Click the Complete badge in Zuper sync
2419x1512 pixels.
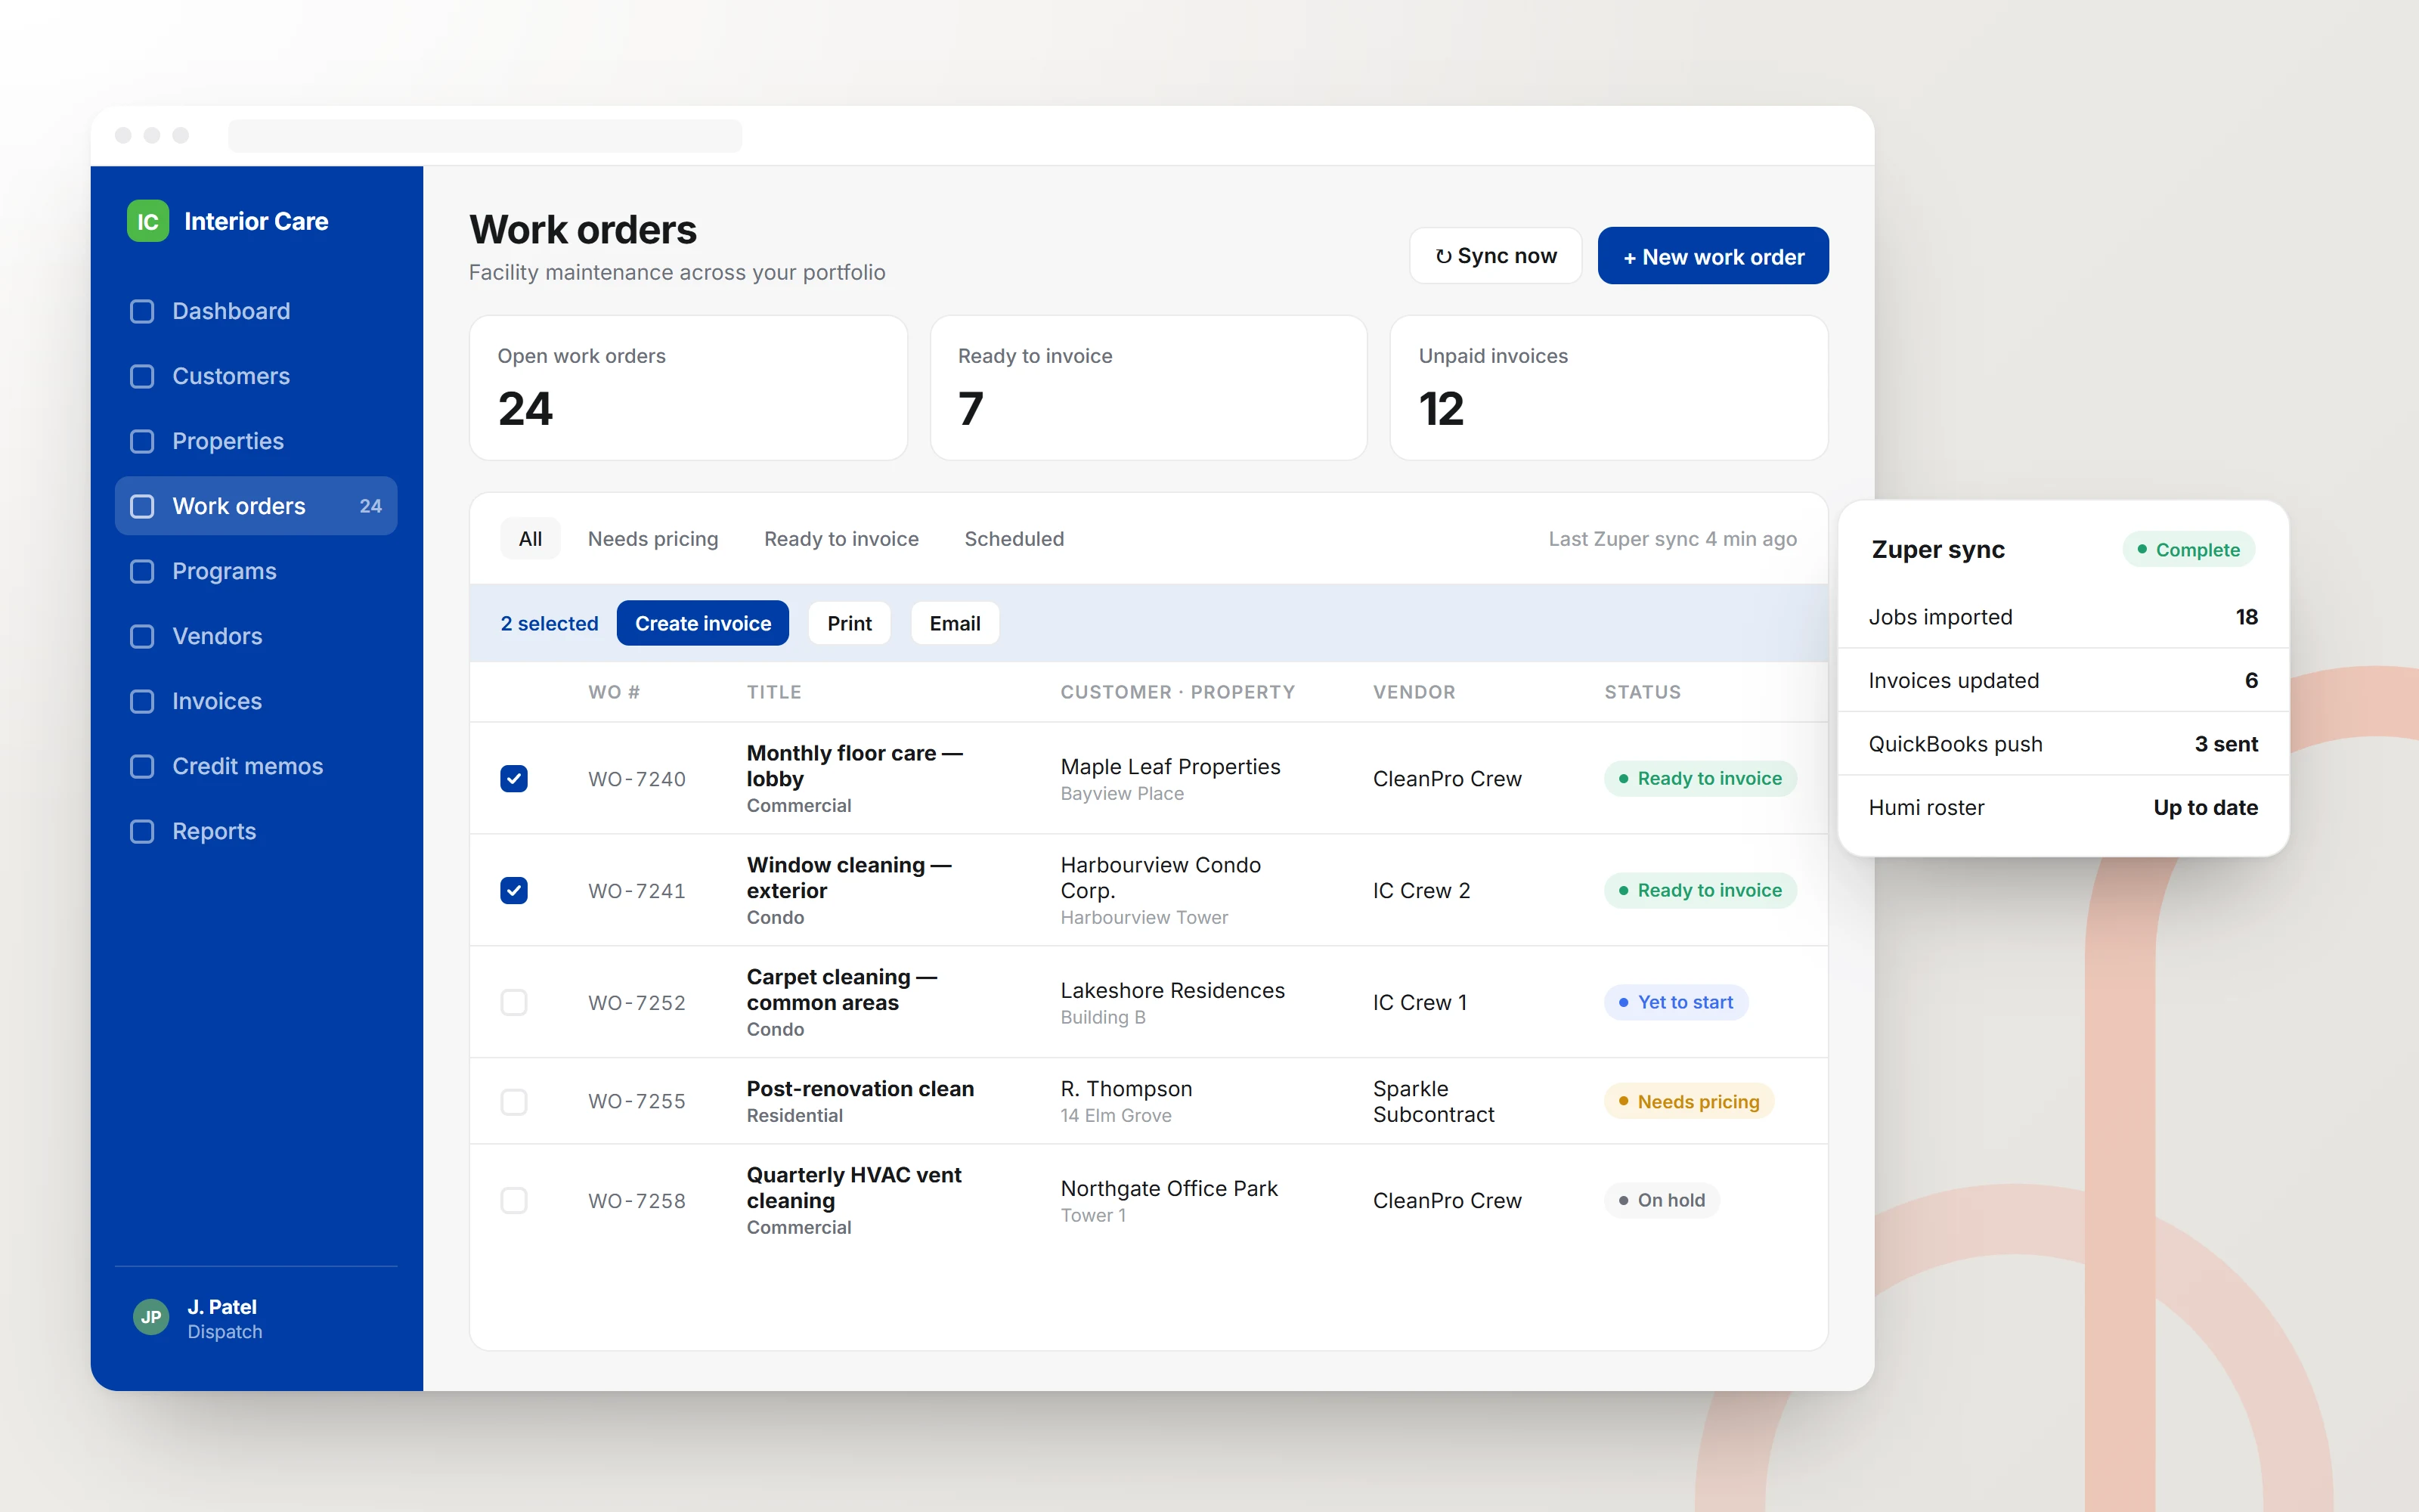(x=2188, y=549)
